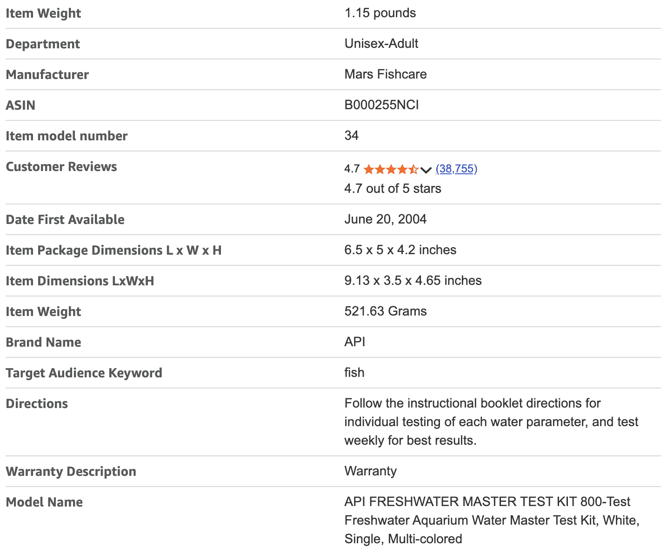Click the Manufacturer value Mars Fishcare
Image resolution: width=667 pixels, height=553 pixels.
[x=385, y=74]
